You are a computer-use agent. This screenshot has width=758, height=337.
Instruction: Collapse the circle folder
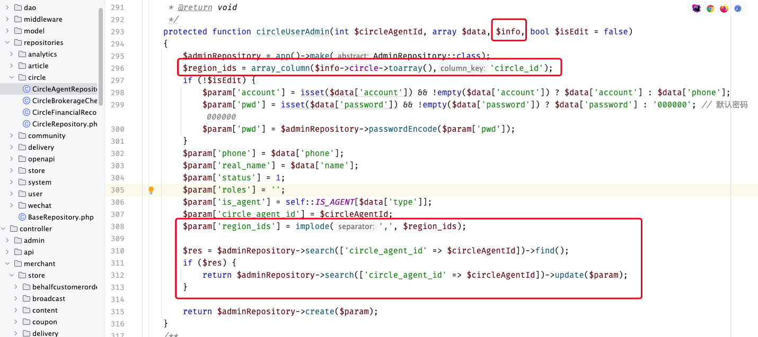pos(12,77)
